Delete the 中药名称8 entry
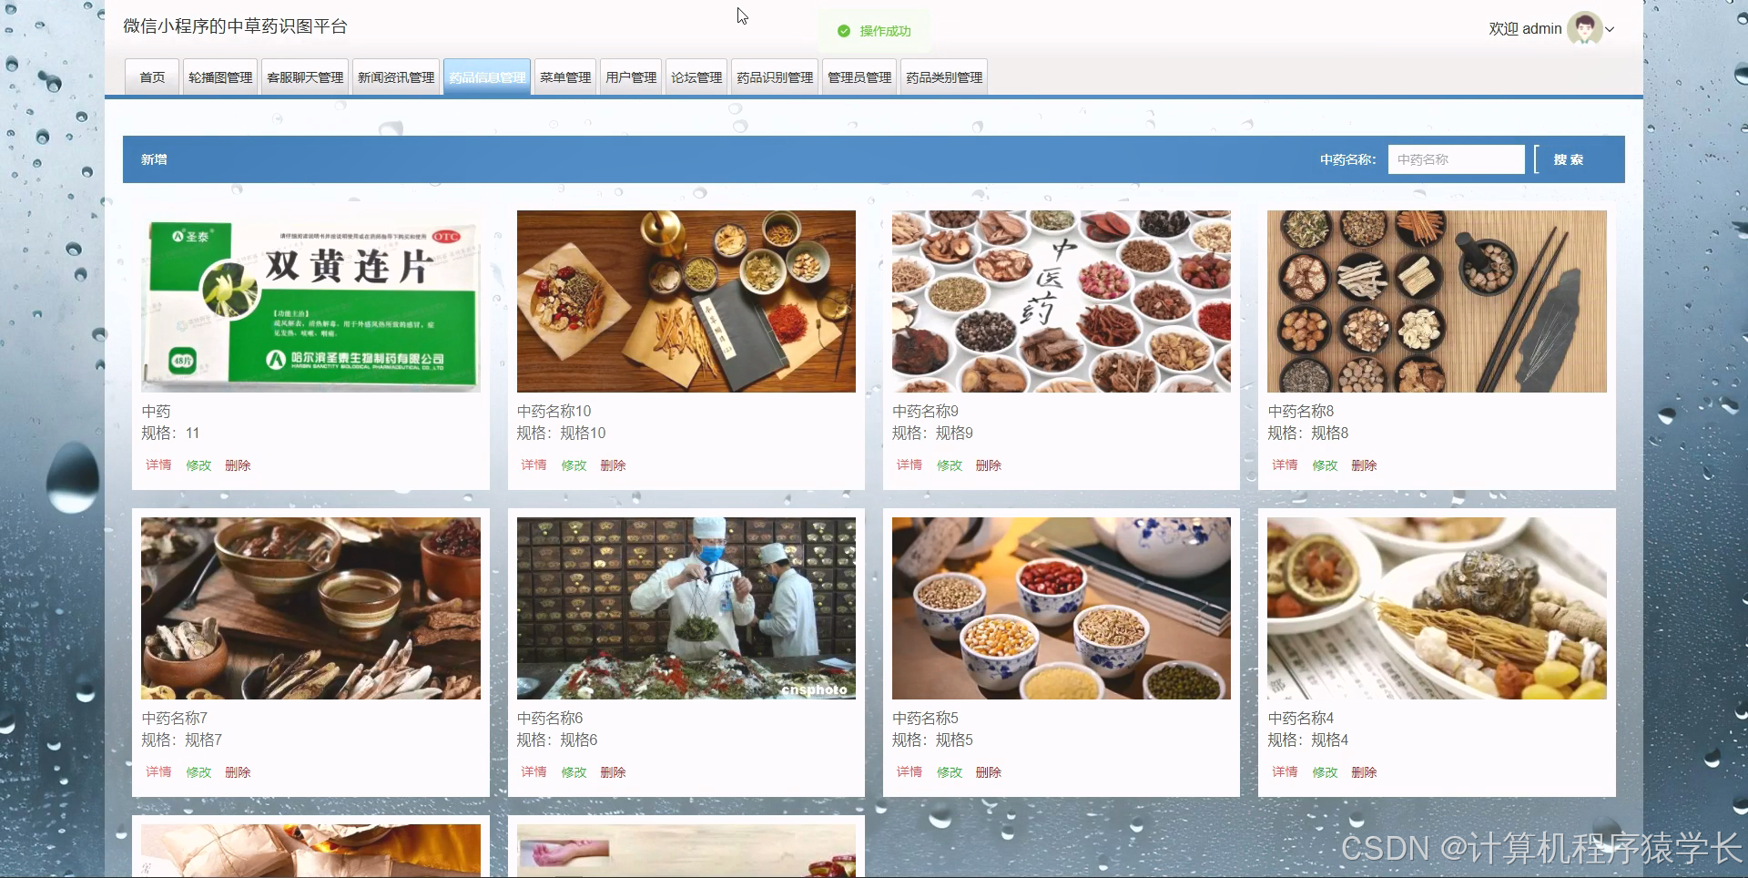This screenshot has width=1748, height=878. pyautogui.click(x=1364, y=465)
